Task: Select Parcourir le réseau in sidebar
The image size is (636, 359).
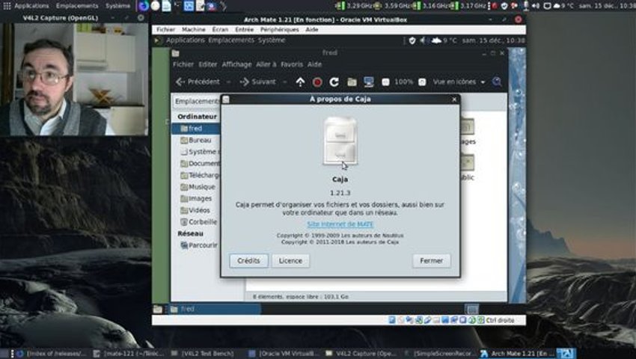Action: 196,245
